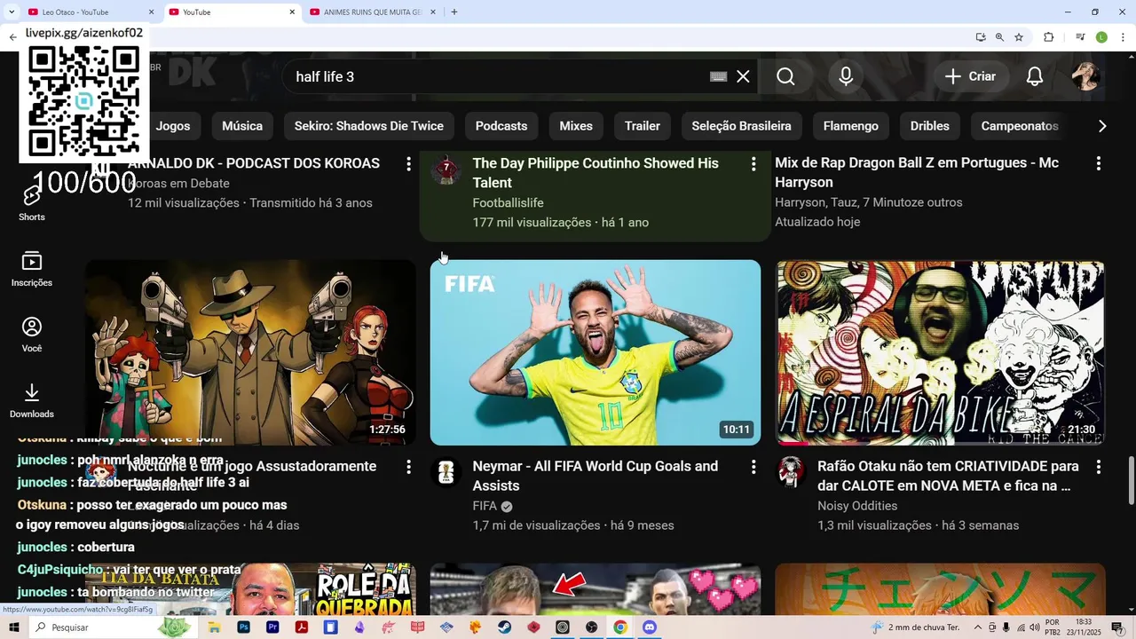1136x639 pixels.
Task: Filter by the Podcasts chip
Action: tap(501, 126)
